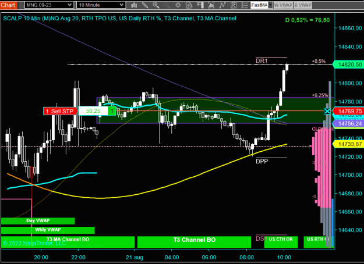This screenshot has width=364, height=264.
Task: Click the DPP pivot label
Action: [x=262, y=161]
